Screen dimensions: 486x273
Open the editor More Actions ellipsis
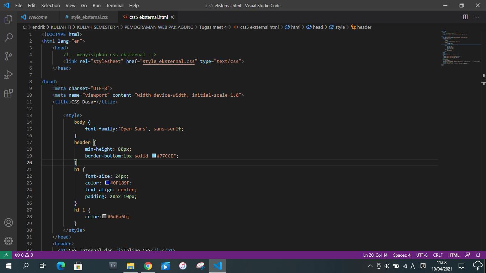pos(477,17)
